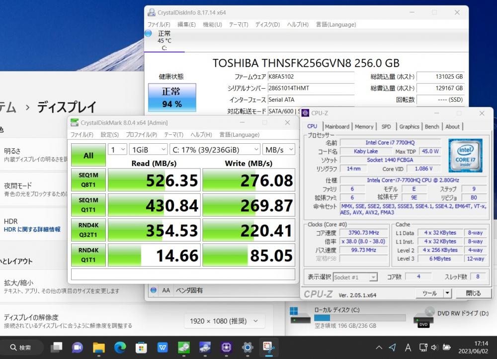
Task: Switch to CrystalDiskMark via its taskbar icon
Action: pos(184,347)
